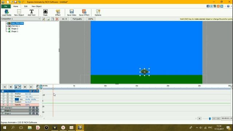Image resolution: width=233 pixels, height=131 pixels.
Task: Go to the next Rotation keyframe
Action: pyautogui.click(x=12, y=102)
